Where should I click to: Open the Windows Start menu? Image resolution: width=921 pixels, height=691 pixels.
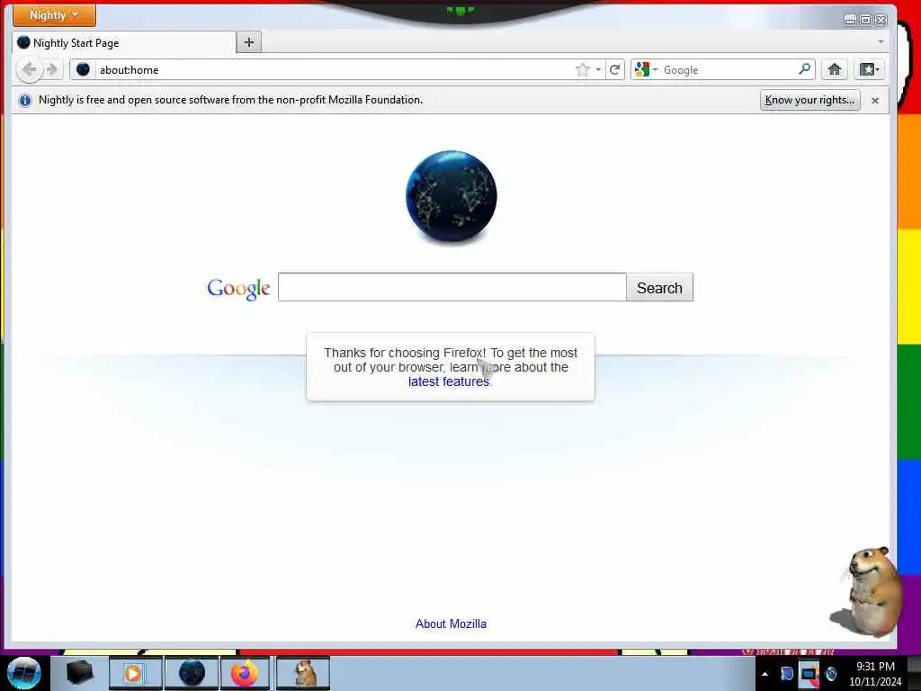(24, 673)
